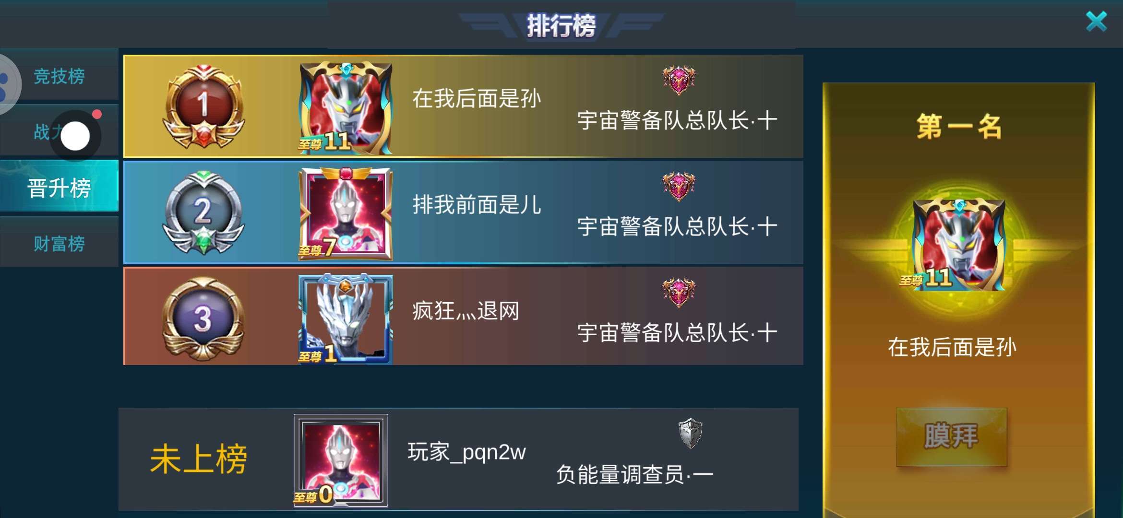The image size is (1123, 518).
Task: Click the rank emblem in third-place row
Action: click(x=679, y=293)
